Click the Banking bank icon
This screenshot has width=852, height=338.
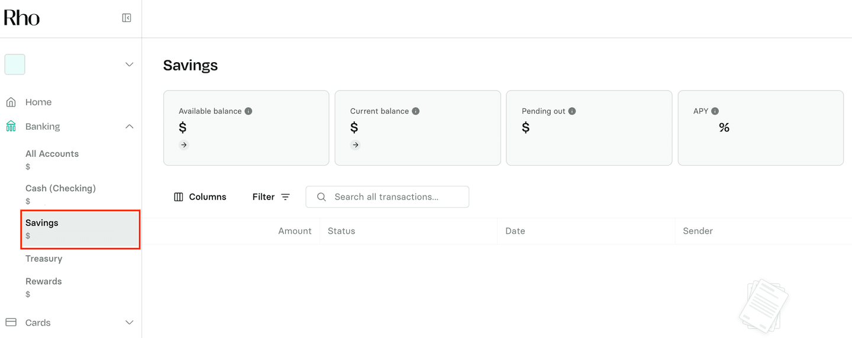11,127
